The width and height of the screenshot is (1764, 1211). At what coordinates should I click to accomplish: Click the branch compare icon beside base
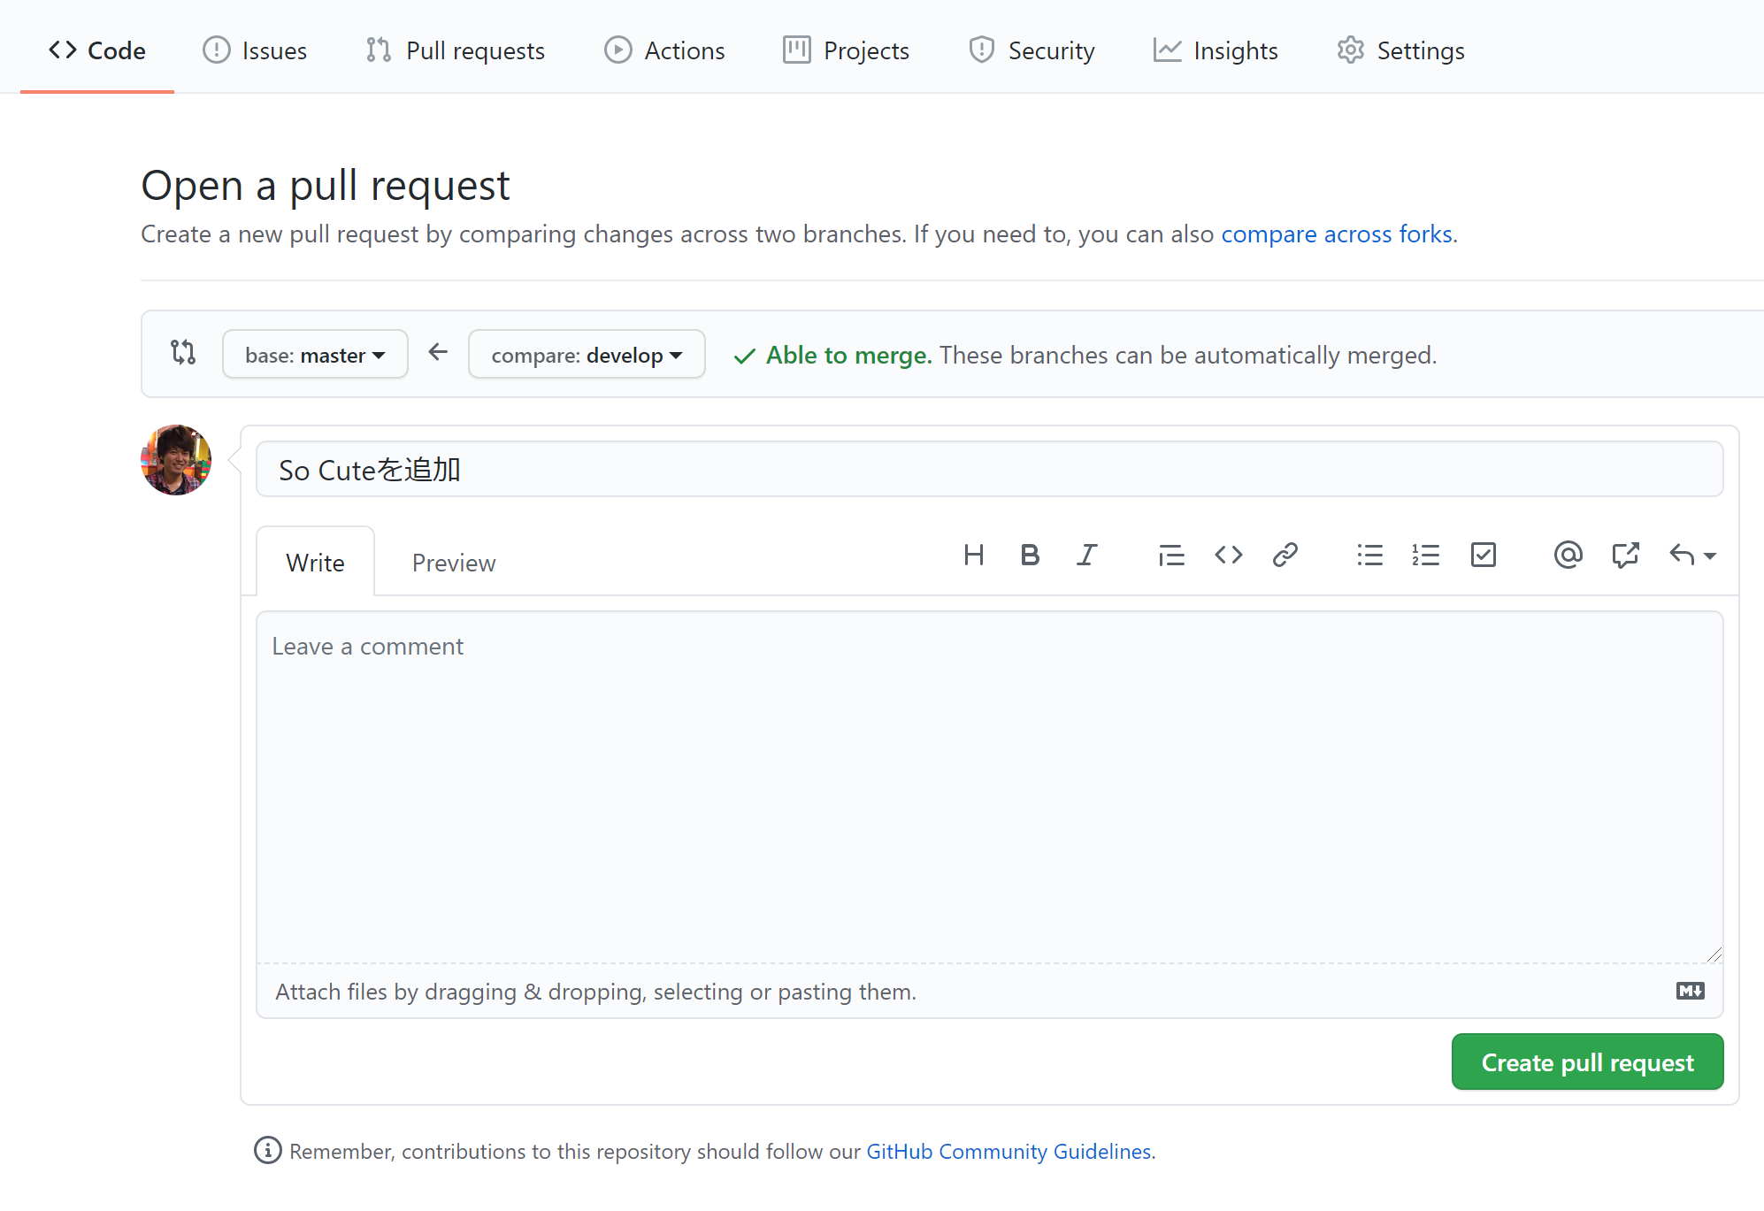tap(183, 353)
